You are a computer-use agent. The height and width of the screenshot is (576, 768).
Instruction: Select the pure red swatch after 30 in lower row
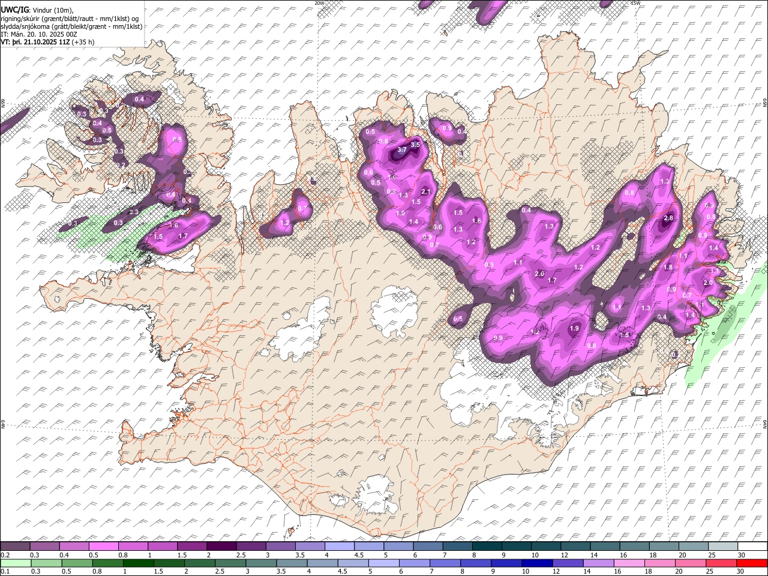point(751,563)
